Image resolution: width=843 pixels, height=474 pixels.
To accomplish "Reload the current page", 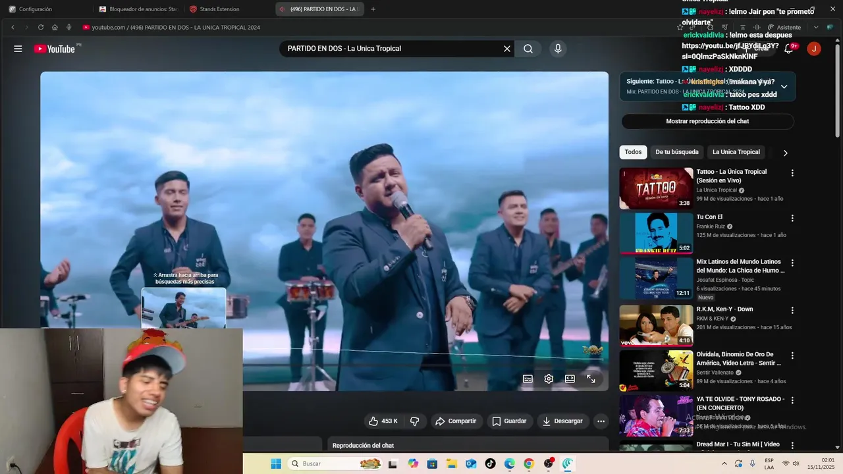I will pyautogui.click(x=41, y=27).
